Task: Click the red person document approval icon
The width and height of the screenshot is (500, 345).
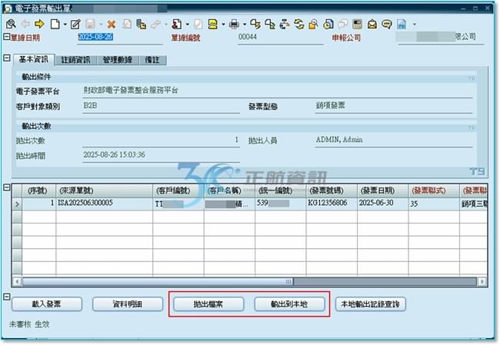Action: tap(177, 24)
